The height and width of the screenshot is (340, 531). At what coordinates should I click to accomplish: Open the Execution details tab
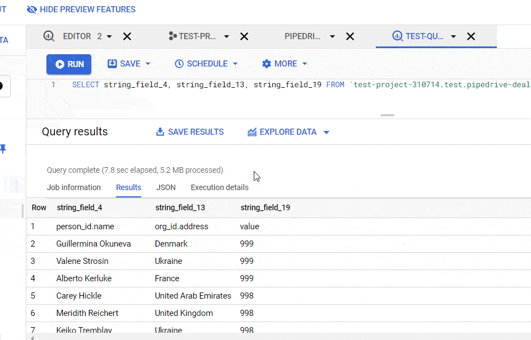point(220,187)
